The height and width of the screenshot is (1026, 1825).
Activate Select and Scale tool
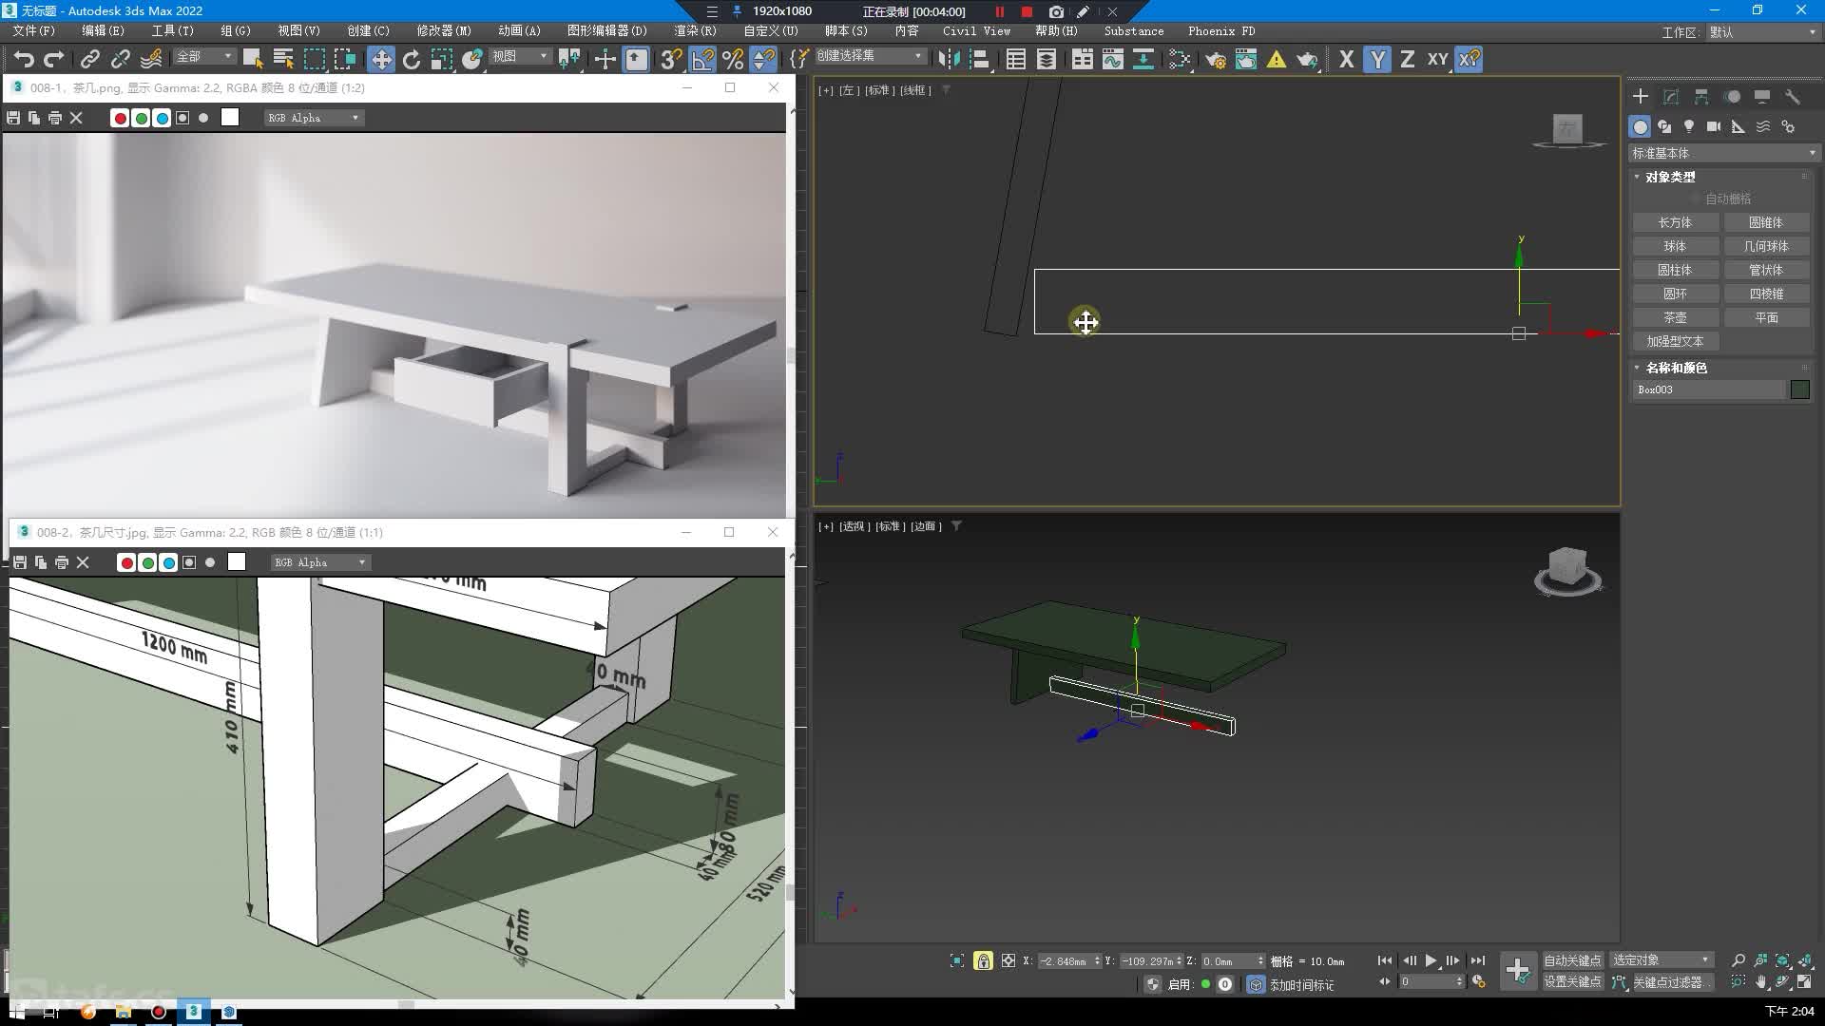click(441, 59)
